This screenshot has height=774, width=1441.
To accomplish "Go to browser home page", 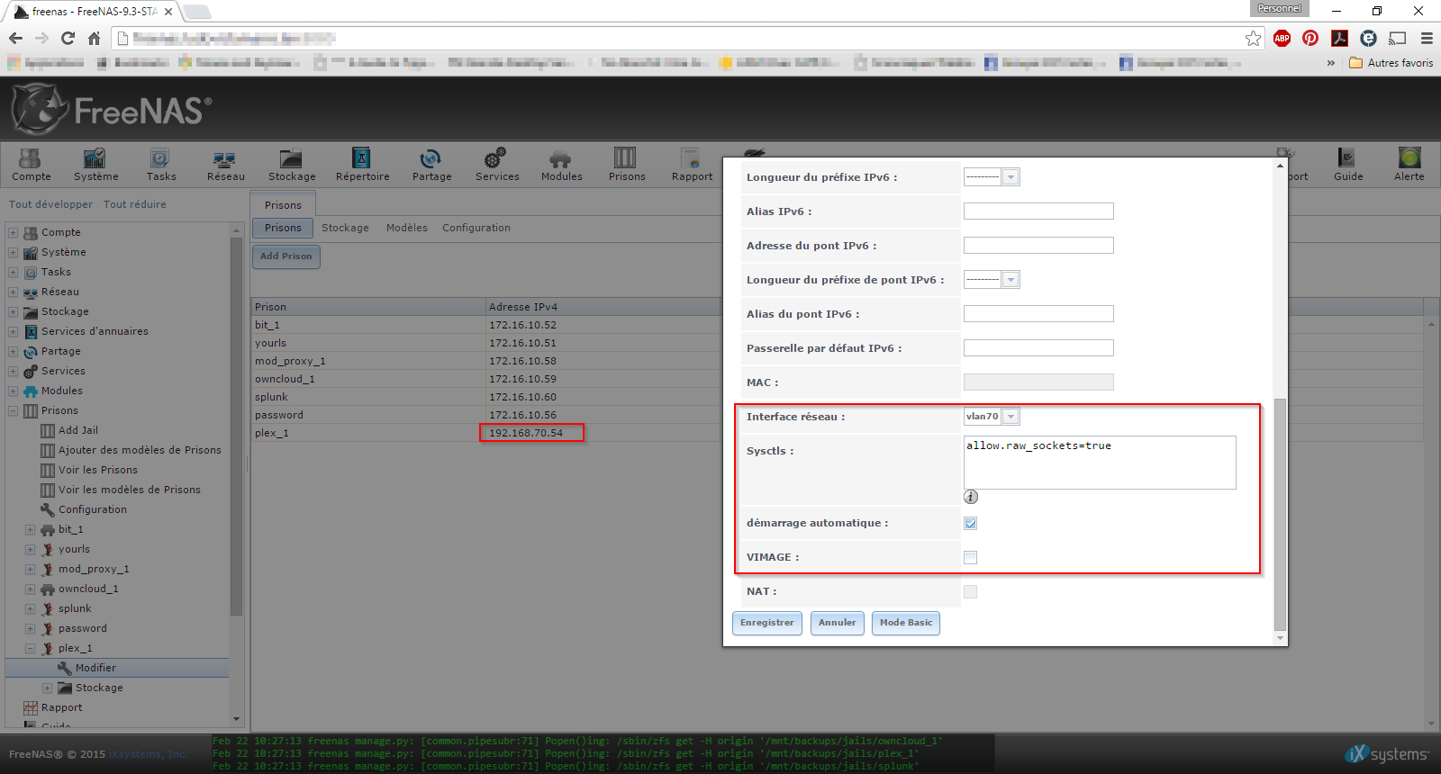I will (94, 38).
